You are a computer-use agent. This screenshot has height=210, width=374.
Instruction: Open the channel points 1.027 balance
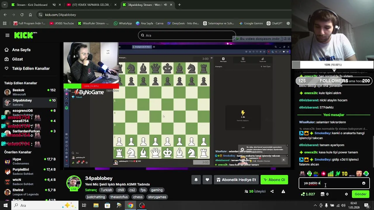coord(308,194)
